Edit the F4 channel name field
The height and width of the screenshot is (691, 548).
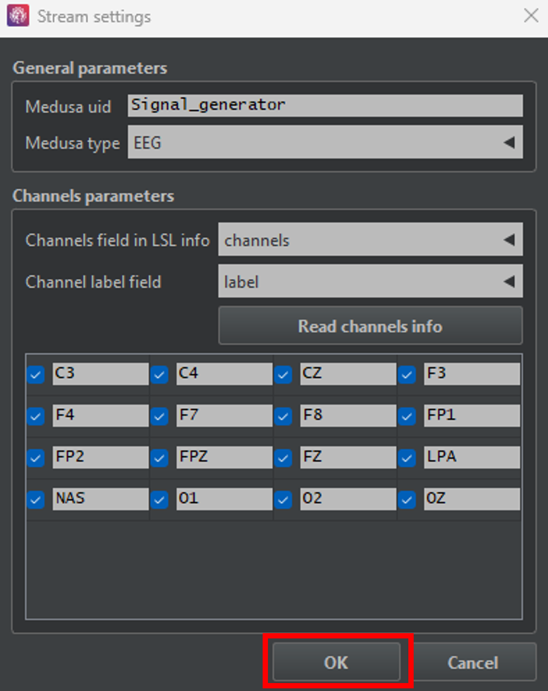(x=100, y=416)
